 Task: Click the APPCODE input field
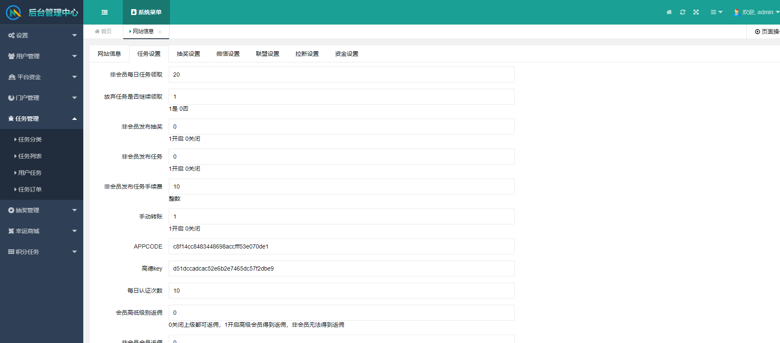tap(341, 246)
